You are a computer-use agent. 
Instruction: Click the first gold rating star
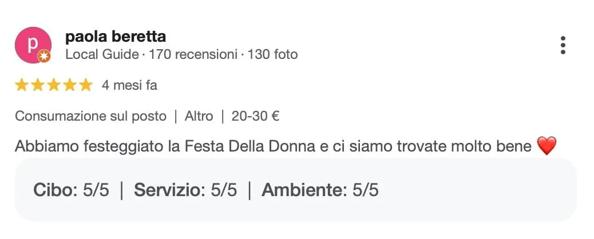click(x=22, y=85)
